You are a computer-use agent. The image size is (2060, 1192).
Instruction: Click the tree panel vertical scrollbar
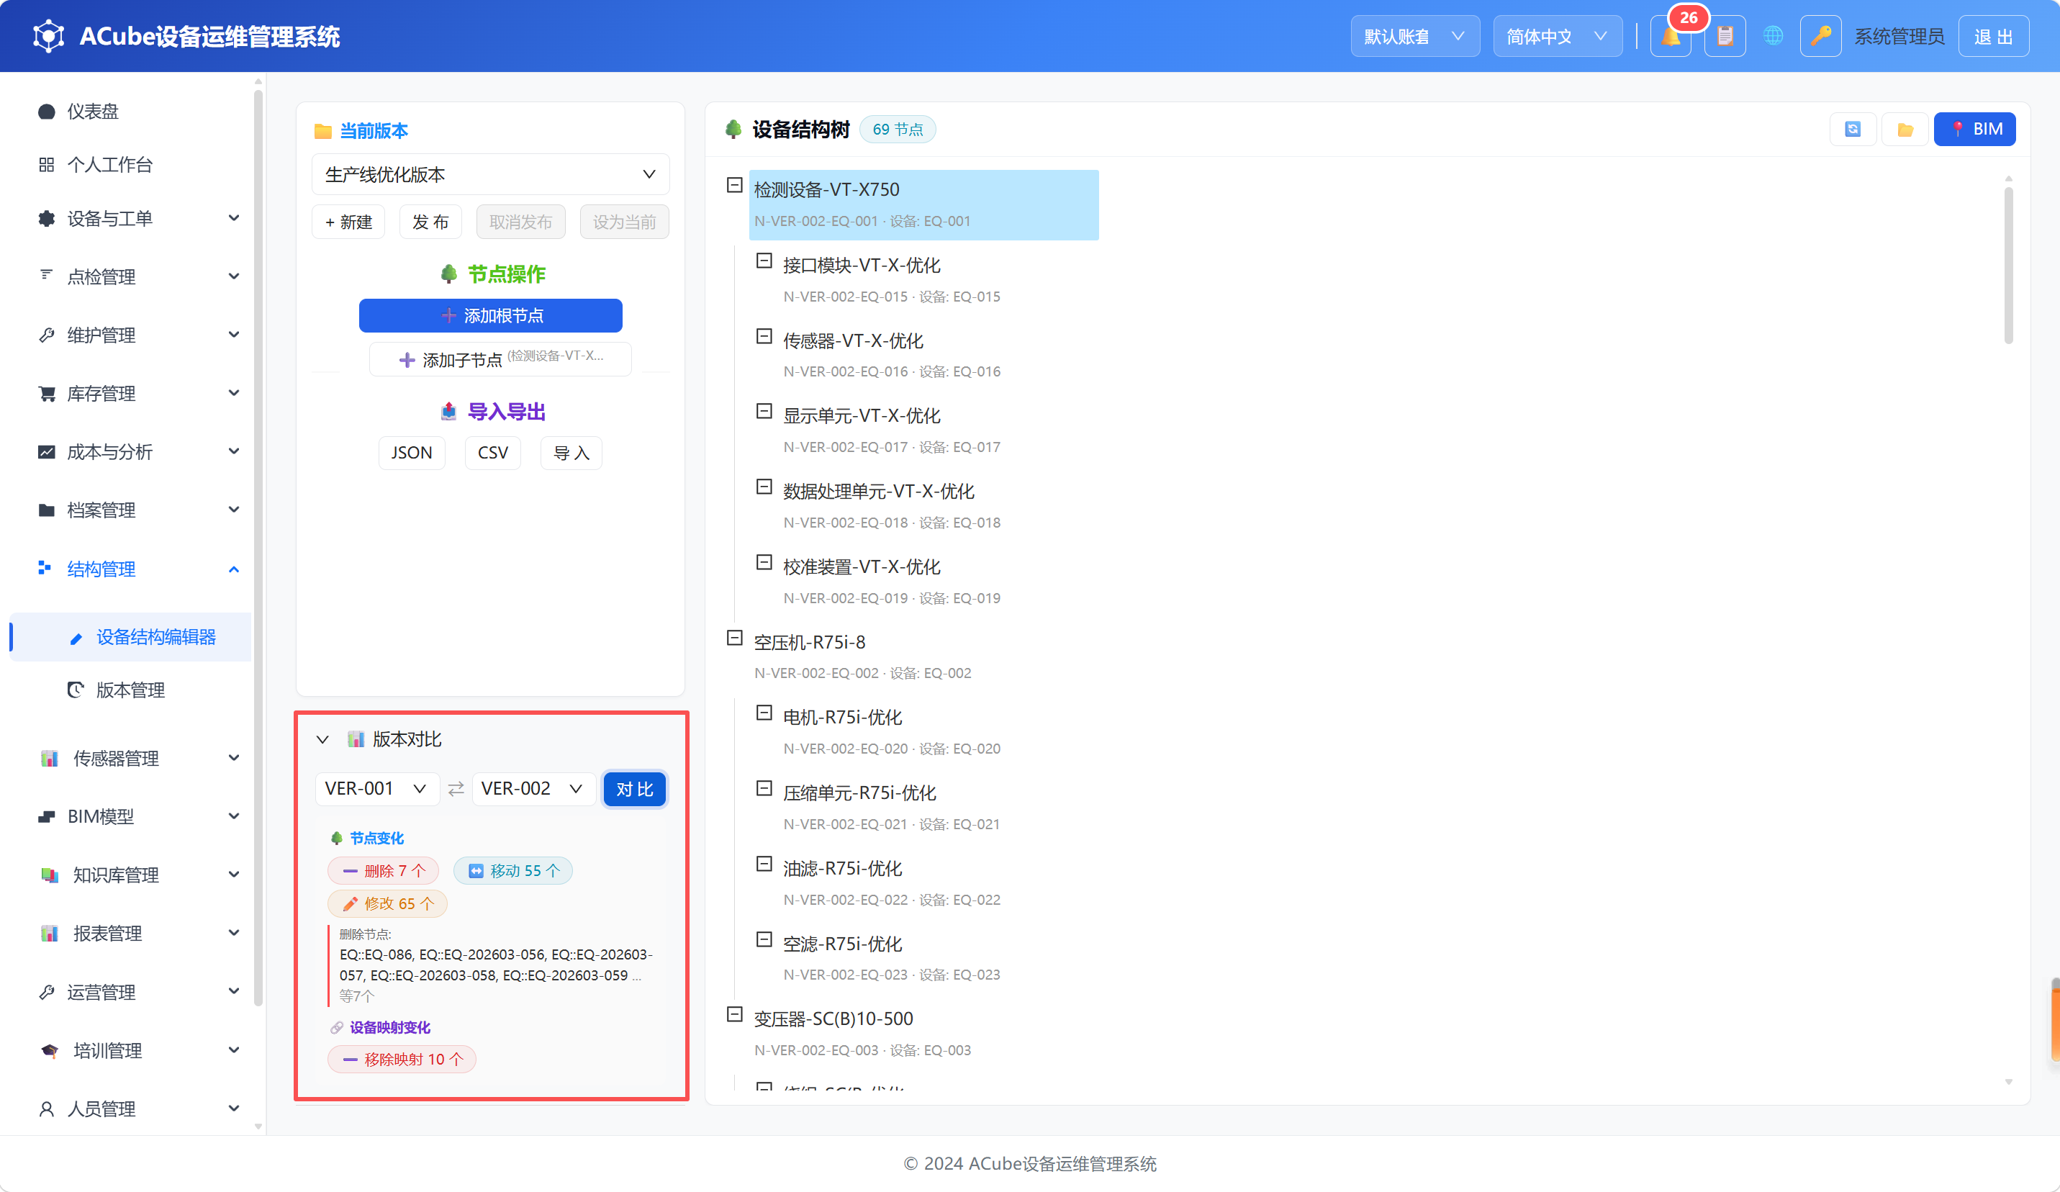tap(2007, 265)
